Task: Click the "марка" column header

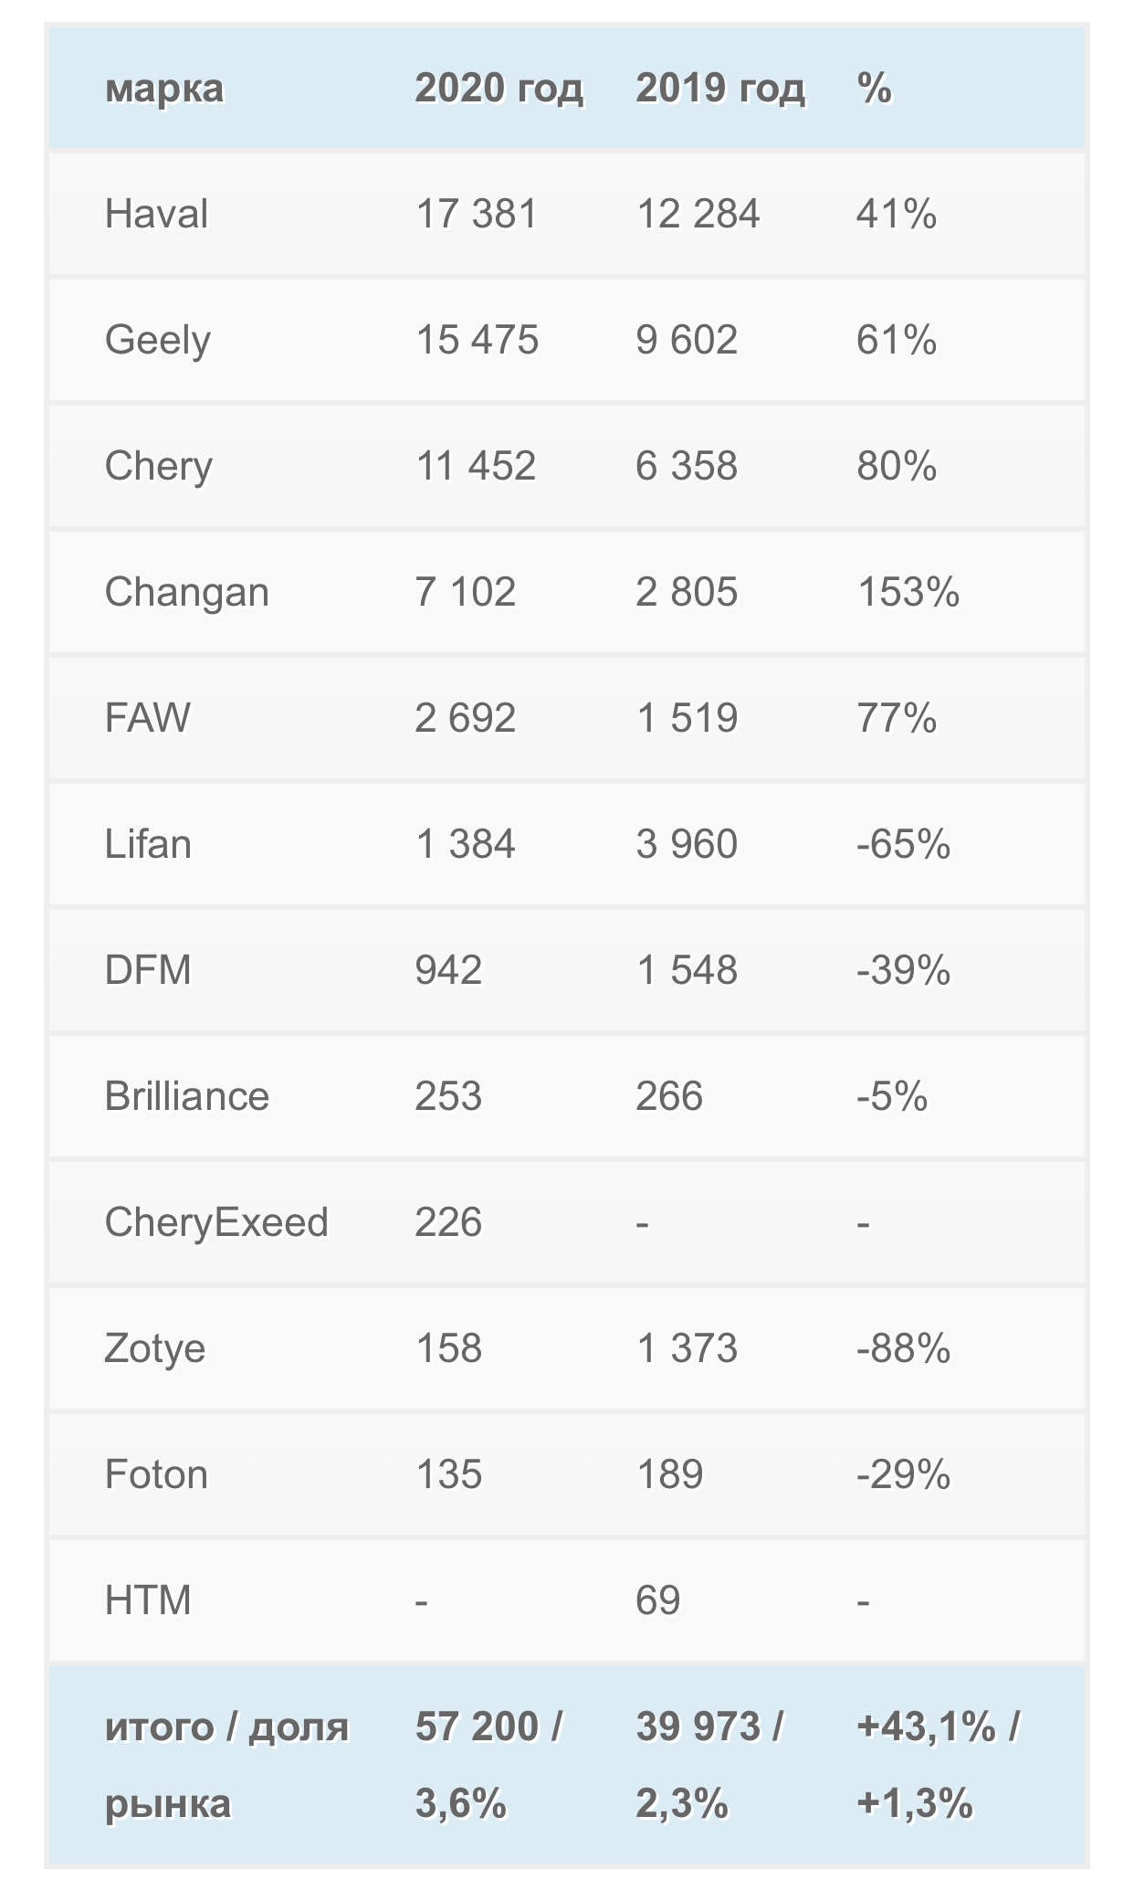Action: coord(164,89)
